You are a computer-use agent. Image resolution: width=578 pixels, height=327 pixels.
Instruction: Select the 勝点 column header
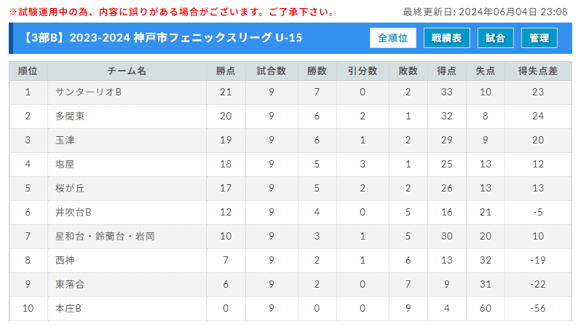pos(226,71)
